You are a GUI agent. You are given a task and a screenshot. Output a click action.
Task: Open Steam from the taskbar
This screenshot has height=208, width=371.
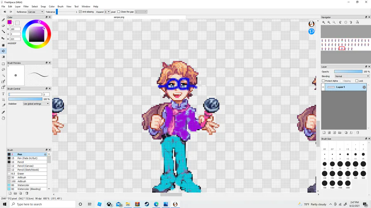click(147, 204)
